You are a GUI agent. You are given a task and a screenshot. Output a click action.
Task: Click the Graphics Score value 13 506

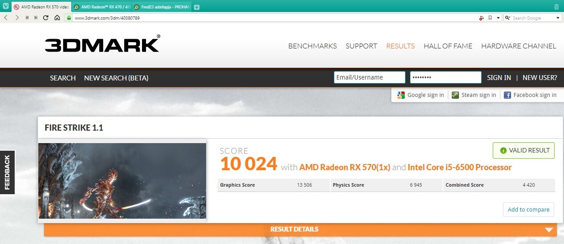(304, 185)
